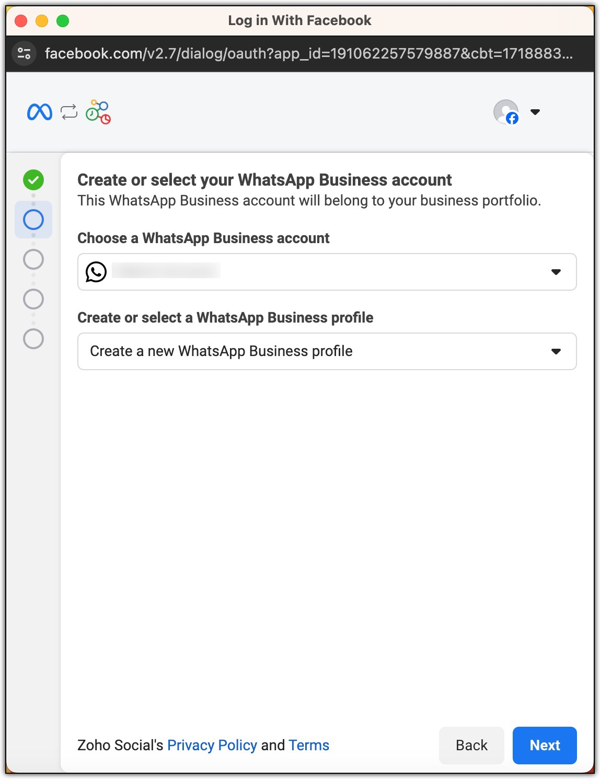Select the fourth step circle
This screenshot has width=600, height=779.
(x=33, y=299)
